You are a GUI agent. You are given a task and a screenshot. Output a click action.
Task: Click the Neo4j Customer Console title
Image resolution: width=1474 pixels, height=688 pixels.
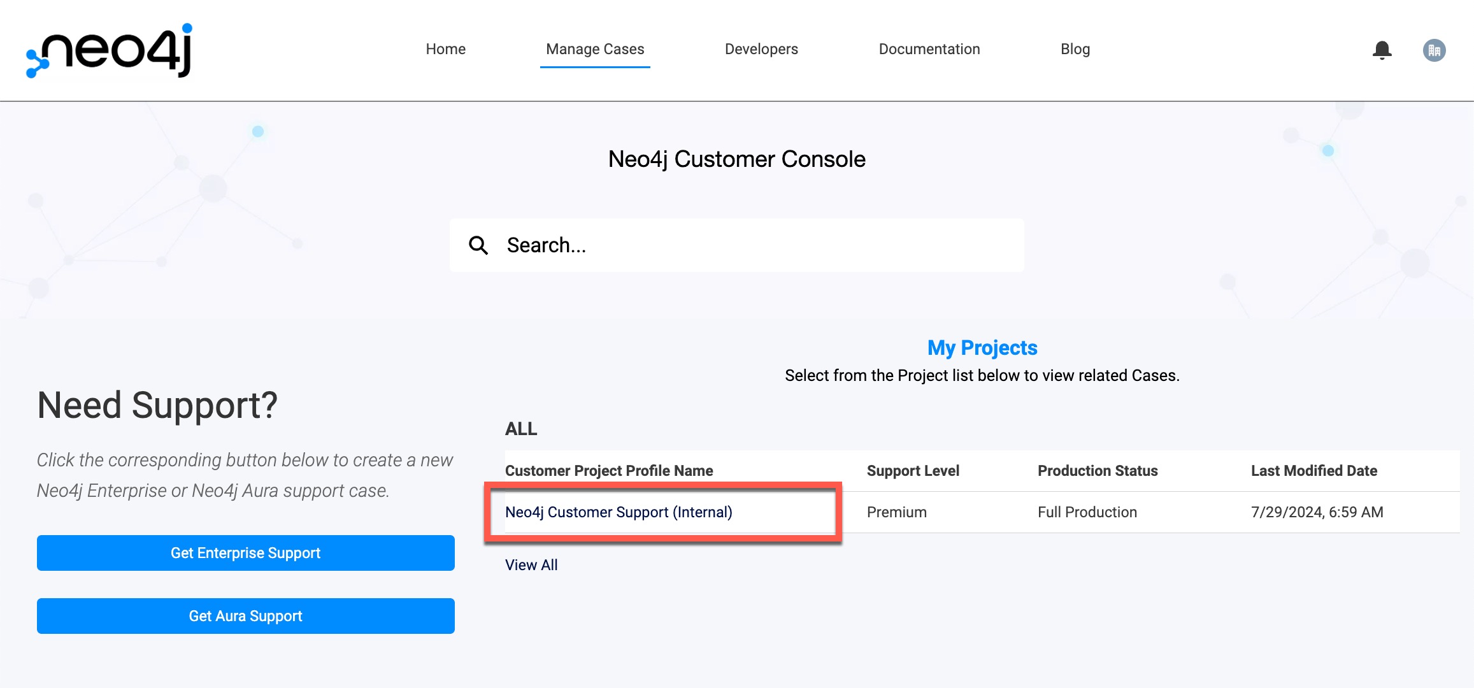point(737,159)
